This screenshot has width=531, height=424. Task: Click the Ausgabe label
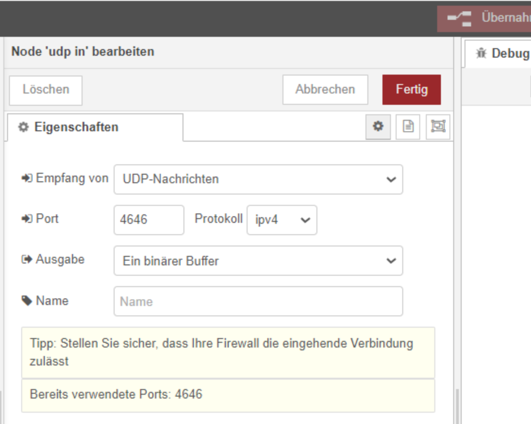point(60,259)
